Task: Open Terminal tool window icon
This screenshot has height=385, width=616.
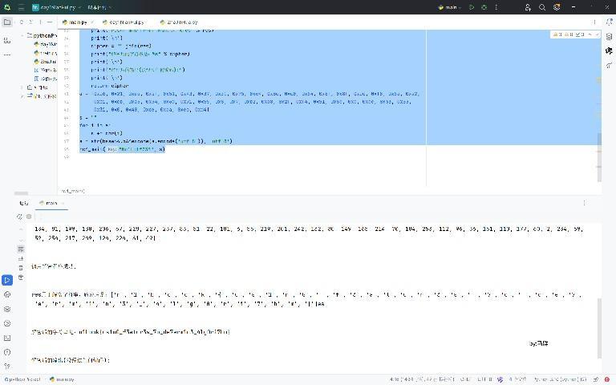Action: click(x=7, y=338)
